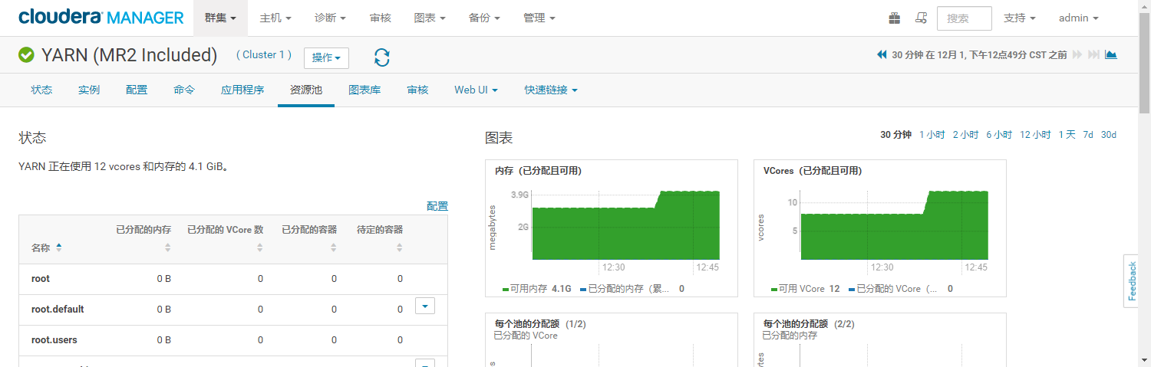Viewport: 1151px width, 367px height.
Task: Click the 配置 link above the pools table
Action: [x=437, y=206]
